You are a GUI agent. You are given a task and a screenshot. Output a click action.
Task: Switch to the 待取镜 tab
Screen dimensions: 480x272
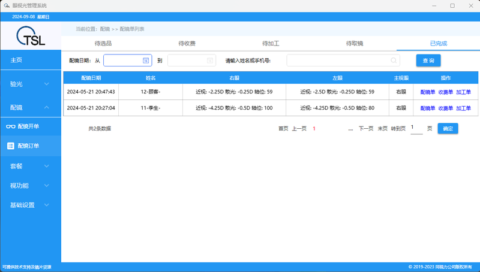click(x=355, y=43)
